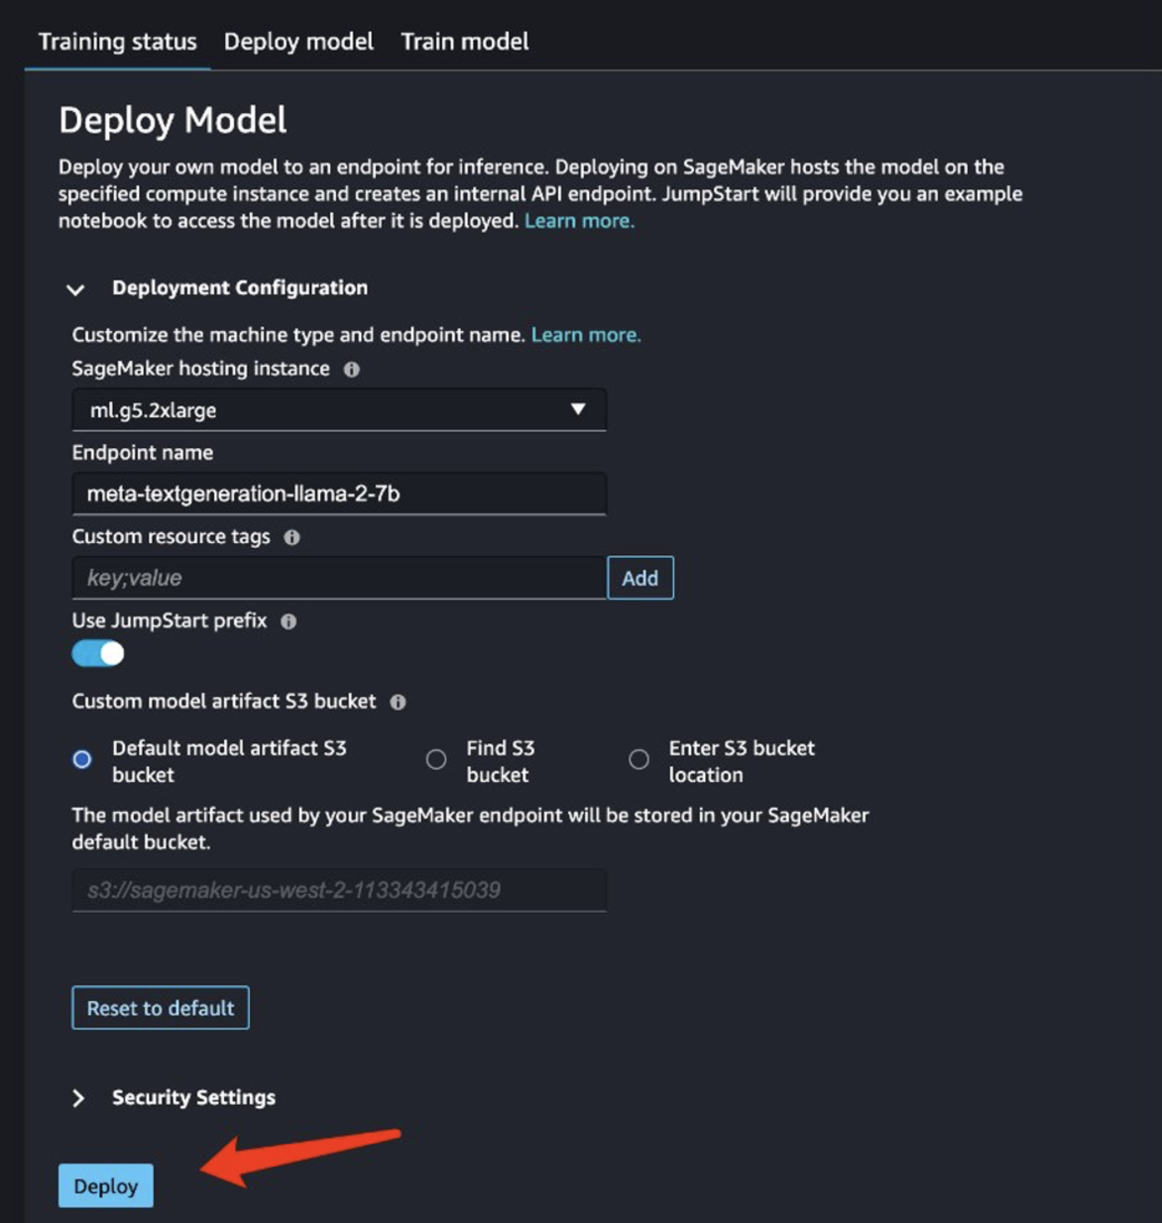Go to the Train model tab
This screenshot has width=1162, height=1223.
click(x=465, y=42)
